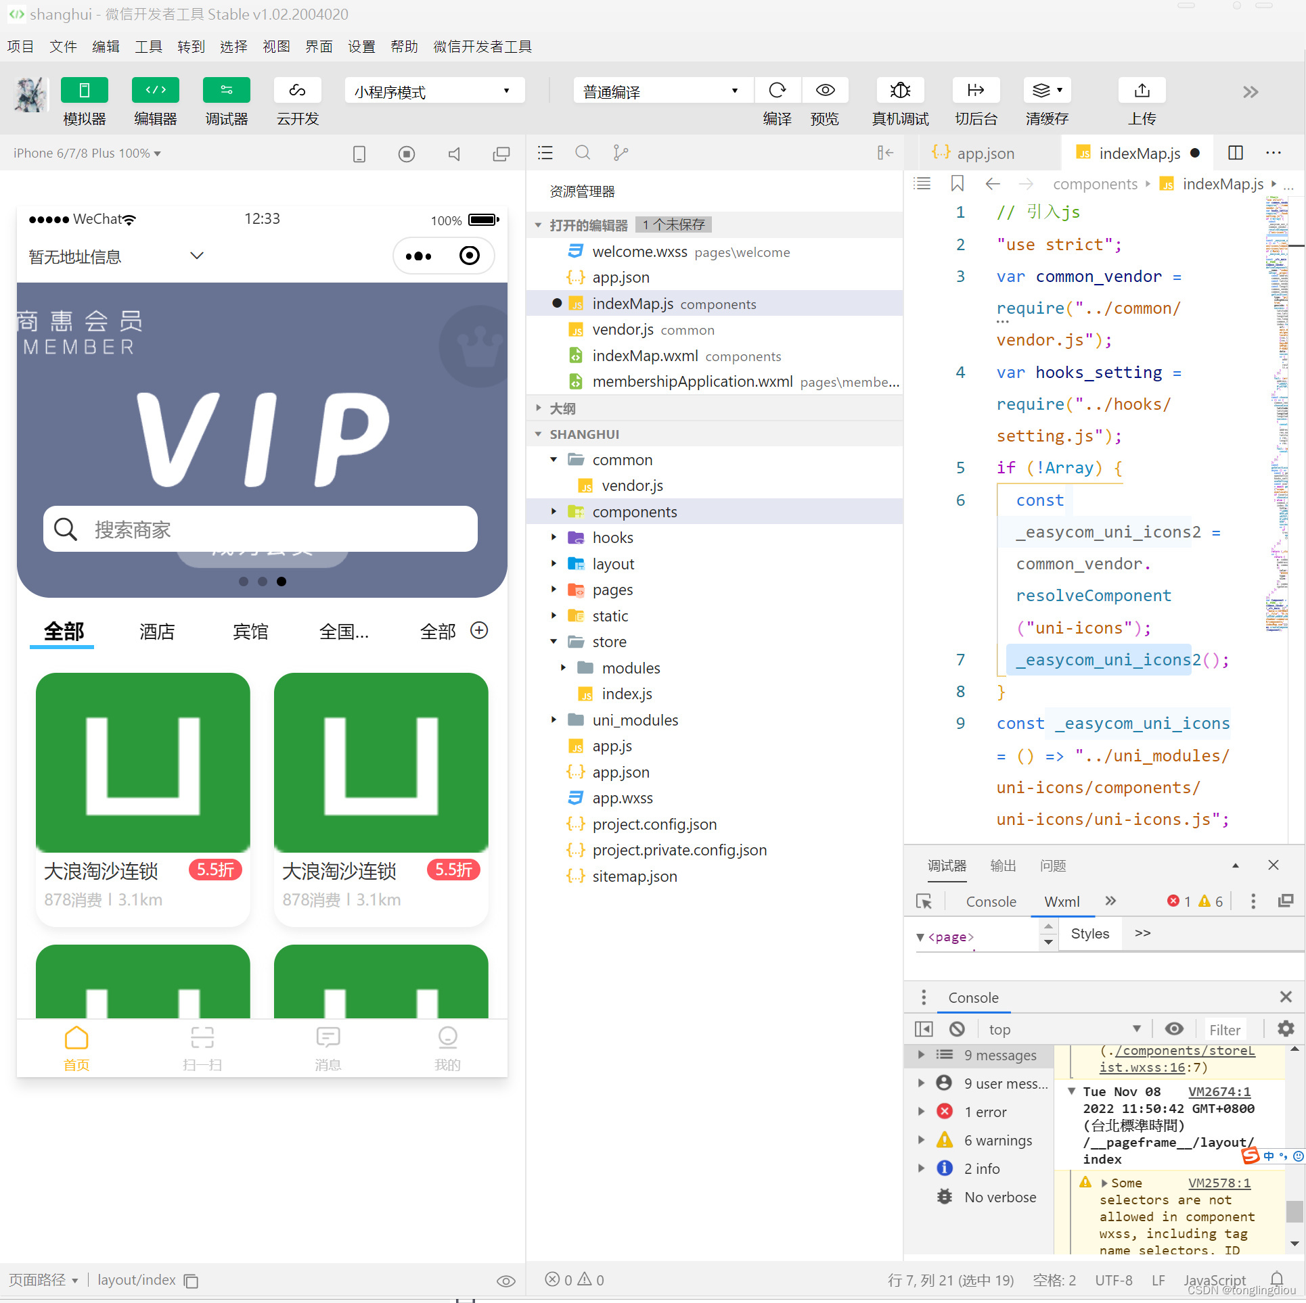Click the version control branch icon
The image size is (1306, 1303).
coord(621,153)
